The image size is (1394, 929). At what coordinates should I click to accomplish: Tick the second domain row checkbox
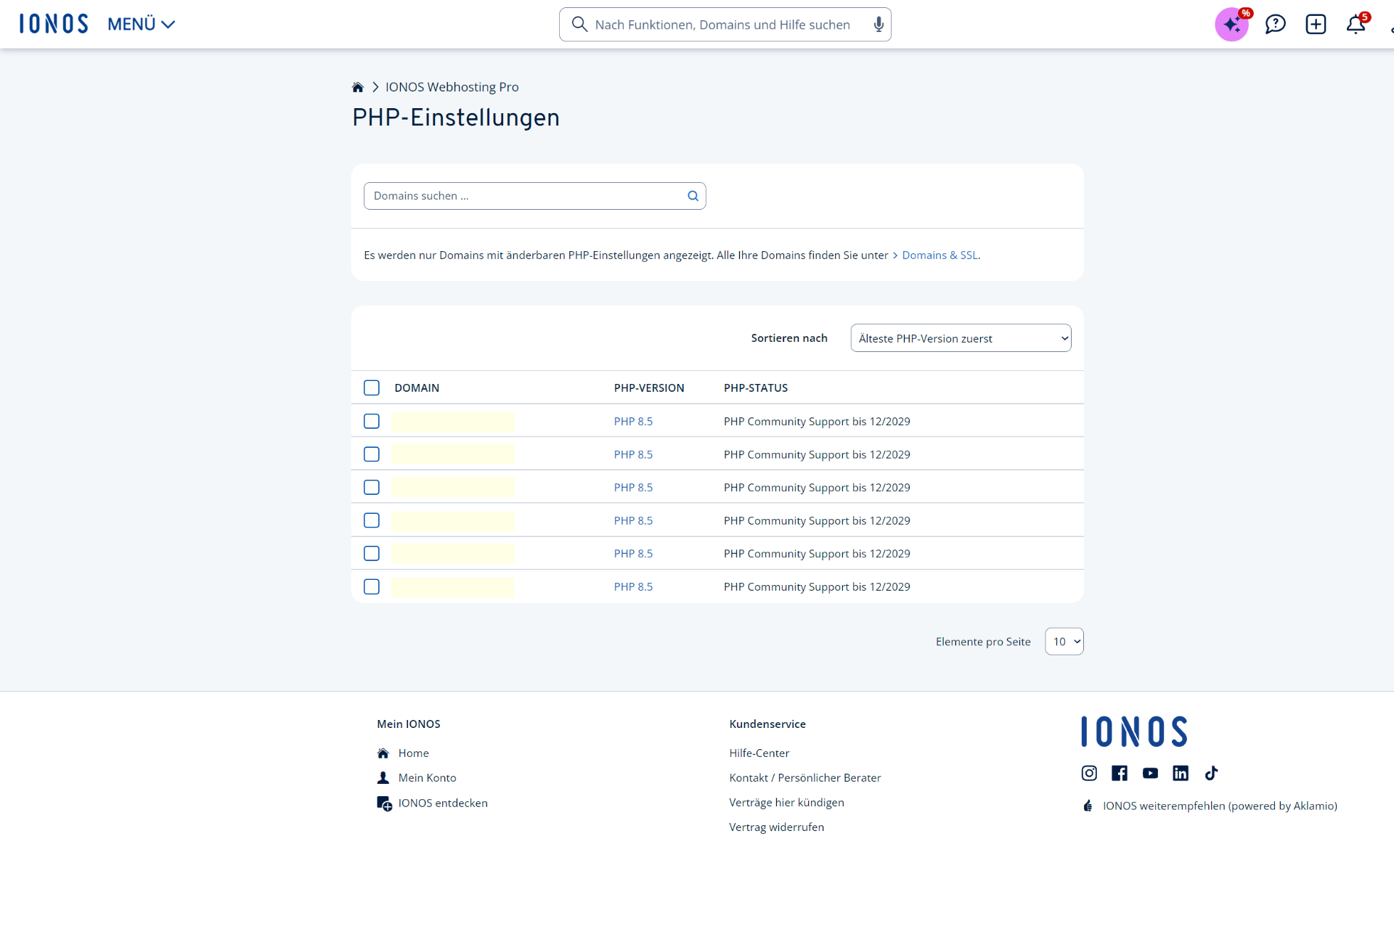tap(372, 454)
